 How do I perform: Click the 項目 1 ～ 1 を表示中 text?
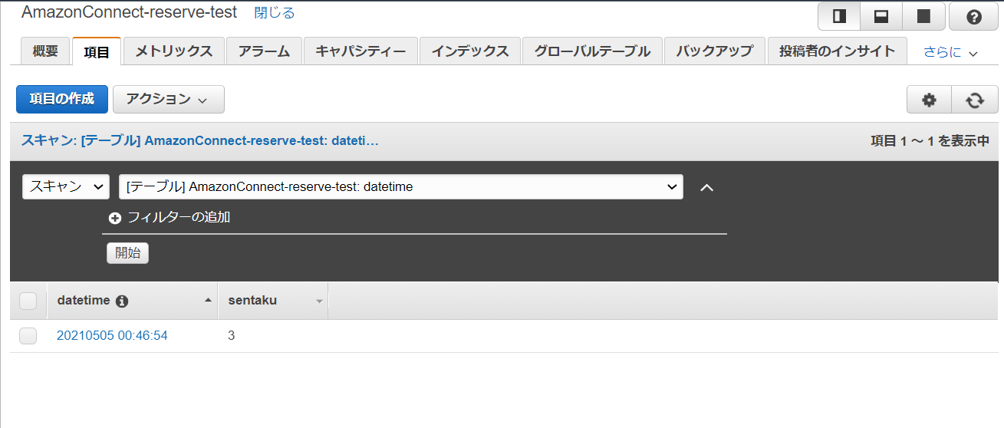pos(930,141)
